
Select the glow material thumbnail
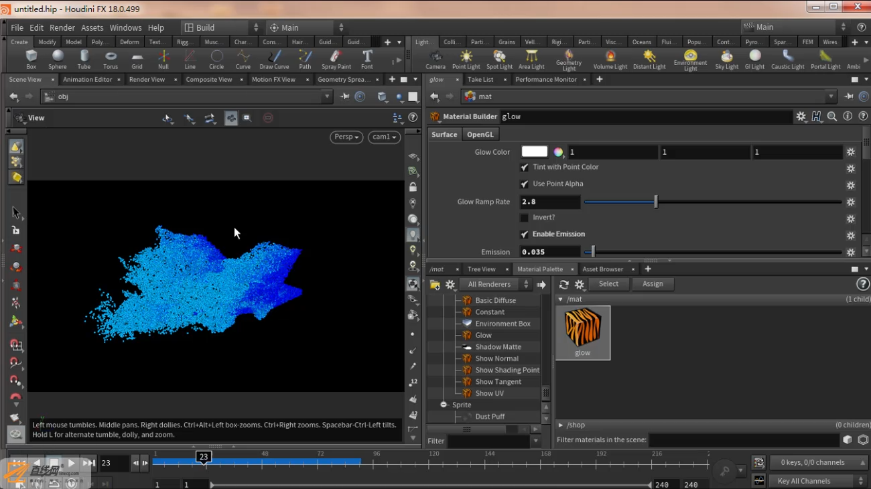(x=583, y=333)
